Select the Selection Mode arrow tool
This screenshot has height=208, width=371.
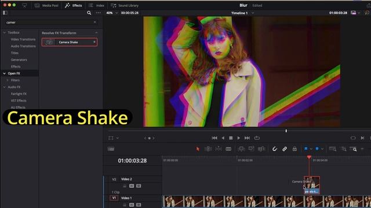198,149
